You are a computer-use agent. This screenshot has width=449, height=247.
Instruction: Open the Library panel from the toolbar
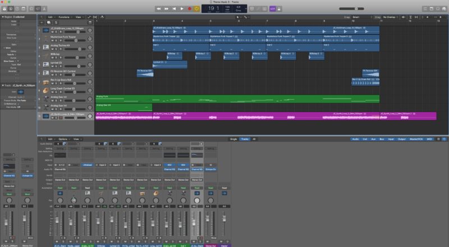(4, 9)
